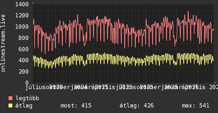218x113 pixels.
Task: Click the 0 y-axis label
Action: (x=27, y=83)
